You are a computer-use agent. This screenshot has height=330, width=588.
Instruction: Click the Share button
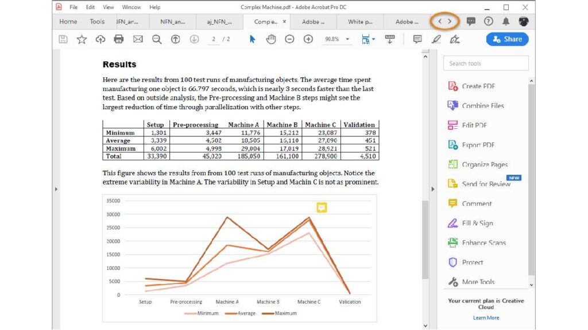pyautogui.click(x=507, y=39)
